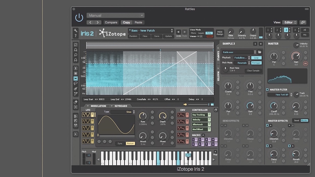Image resolution: width=315 pixels, height=177 pixels.
Task: Collapse the MODULATION panel triangle
Action: coord(88,106)
